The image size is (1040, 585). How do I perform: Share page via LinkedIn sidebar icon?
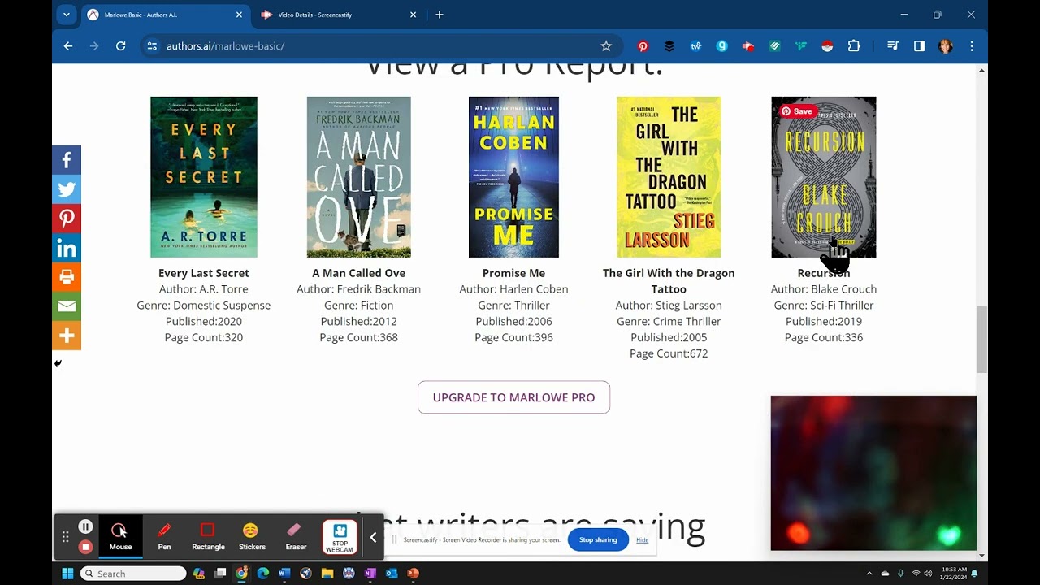pos(67,248)
